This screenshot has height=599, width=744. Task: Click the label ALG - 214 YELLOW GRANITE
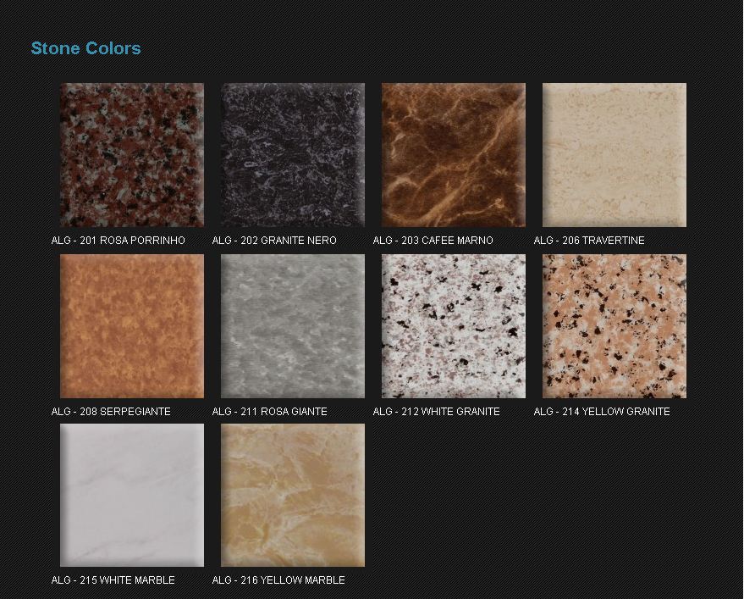602,412
